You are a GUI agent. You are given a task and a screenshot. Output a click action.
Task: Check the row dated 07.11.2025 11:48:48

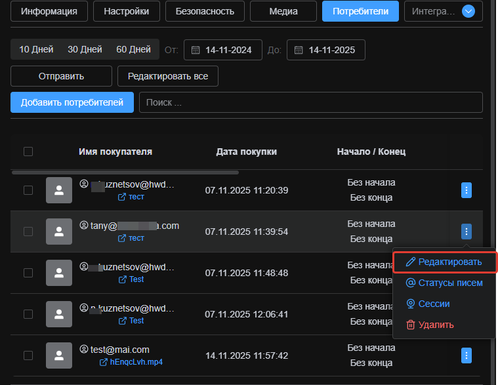(28, 273)
